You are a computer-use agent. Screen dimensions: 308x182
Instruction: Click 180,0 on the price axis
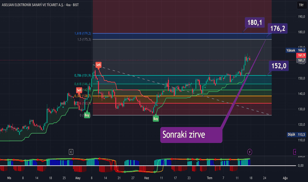(301, 32)
